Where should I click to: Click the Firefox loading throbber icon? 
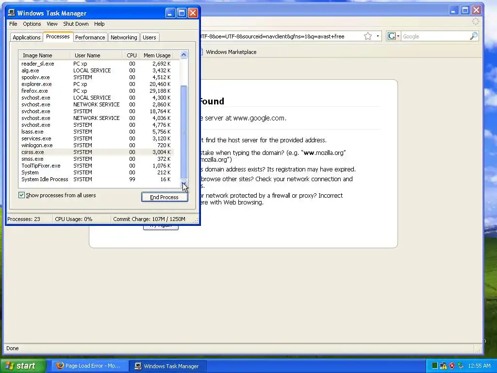point(476,21)
